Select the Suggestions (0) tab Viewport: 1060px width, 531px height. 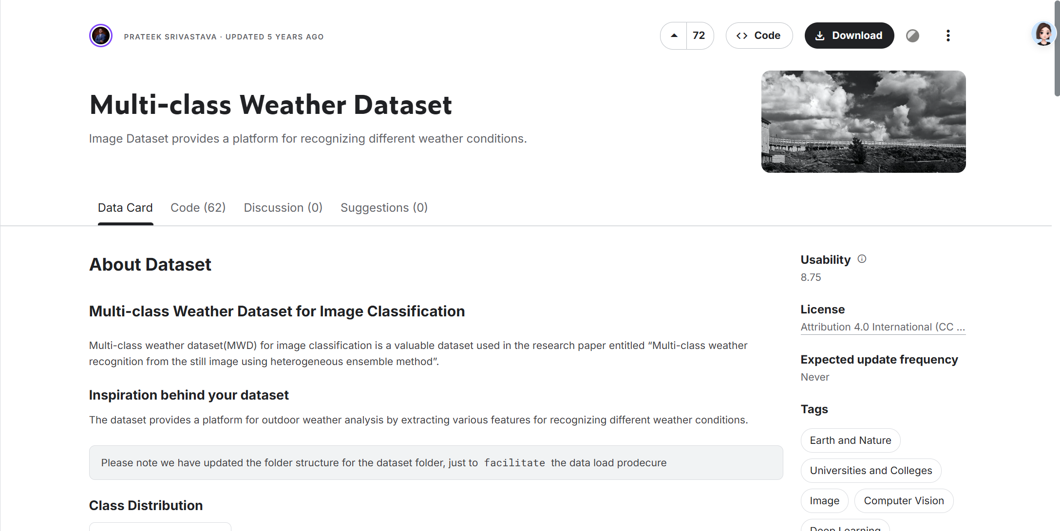click(384, 208)
